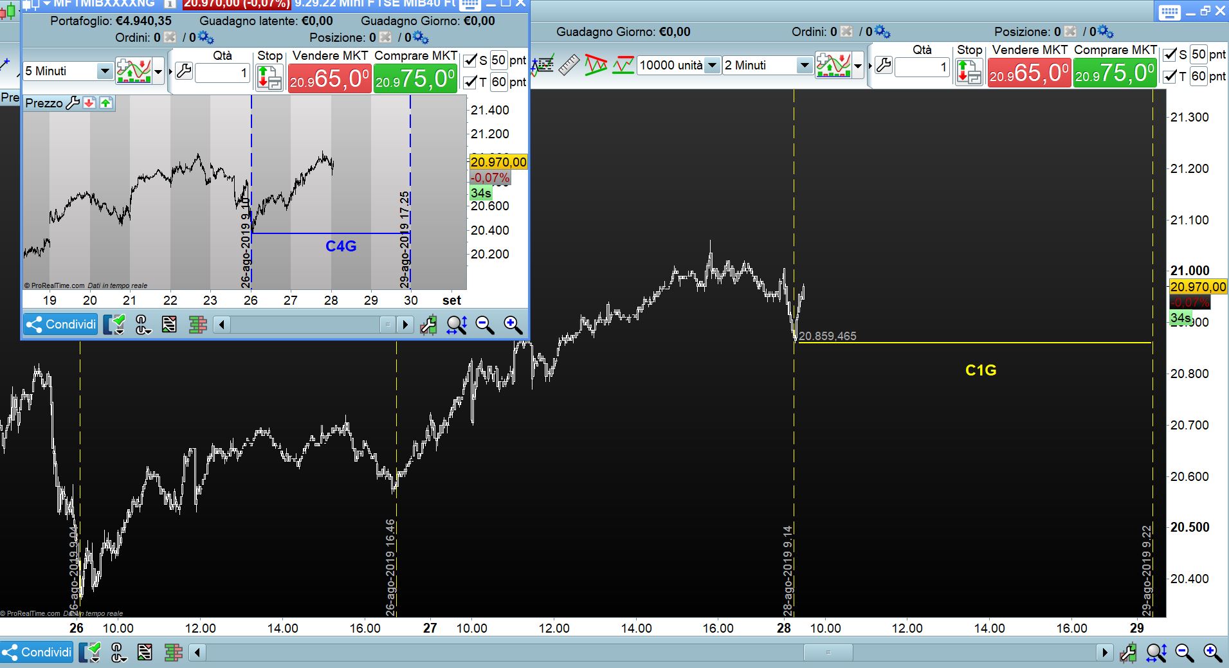The image size is (1229, 668).
Task: Click S 50 points field in small window
Action: tap(498, 60)
